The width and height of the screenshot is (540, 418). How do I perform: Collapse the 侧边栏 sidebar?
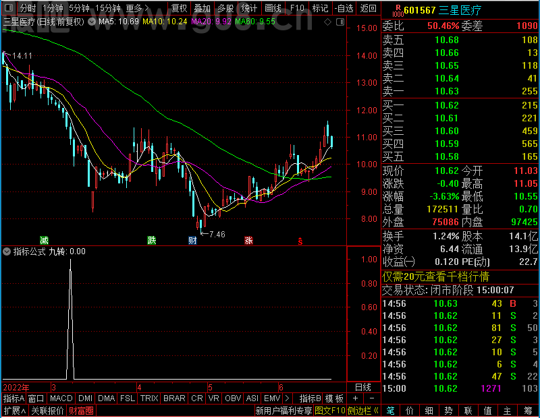(x=363, y=411)
